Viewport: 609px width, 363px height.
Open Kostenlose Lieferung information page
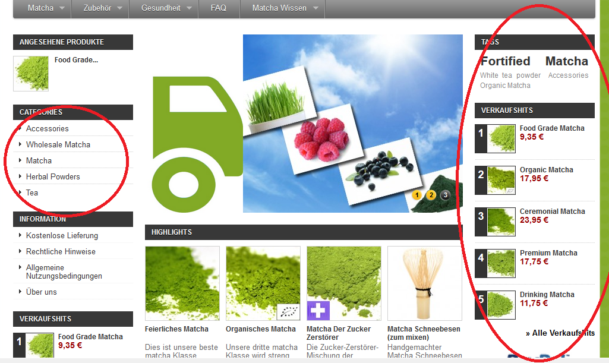62,236
